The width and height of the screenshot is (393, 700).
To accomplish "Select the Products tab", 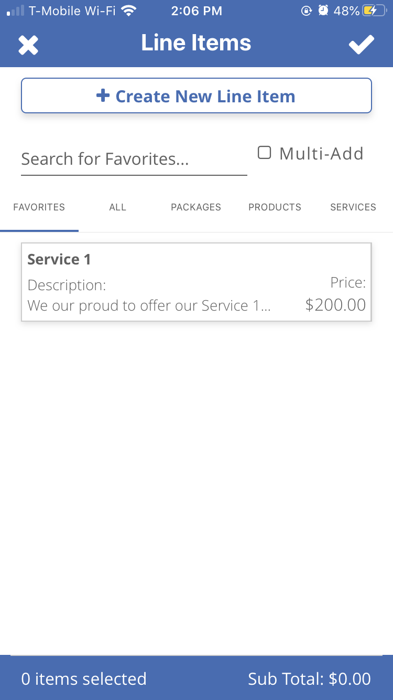I will click(275, 207).
